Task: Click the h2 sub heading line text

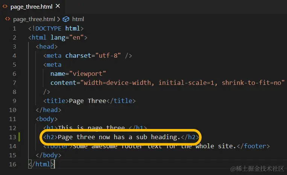Action: pos(119,137)
